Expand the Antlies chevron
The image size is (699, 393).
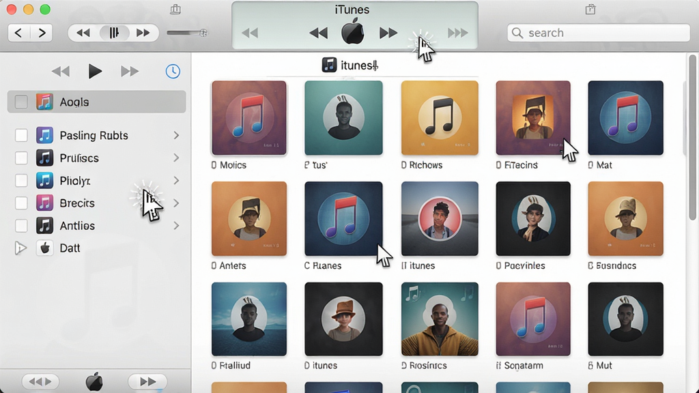(176, 225)
